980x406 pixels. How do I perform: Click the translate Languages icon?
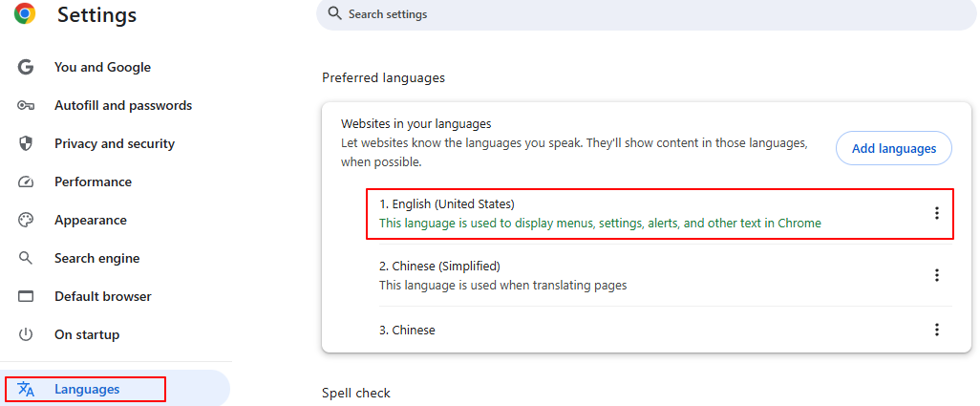(26, 389)
